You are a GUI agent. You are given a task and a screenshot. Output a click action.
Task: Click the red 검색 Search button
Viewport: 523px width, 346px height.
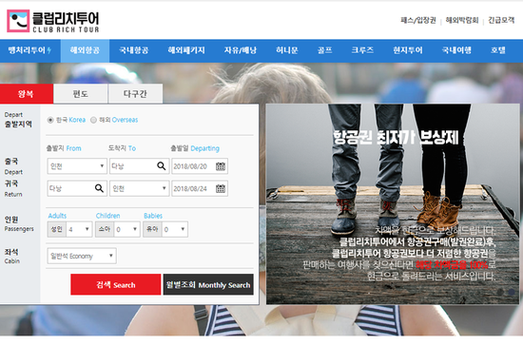coord(116,284)
